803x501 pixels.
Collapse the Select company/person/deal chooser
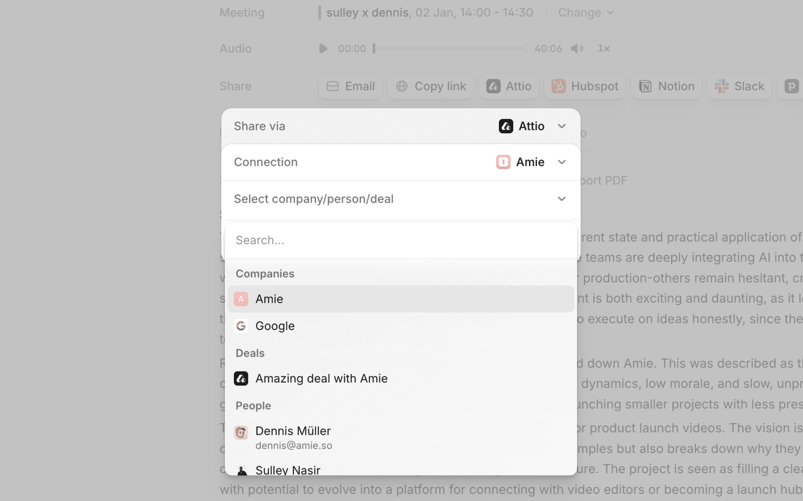pos(561,199)
